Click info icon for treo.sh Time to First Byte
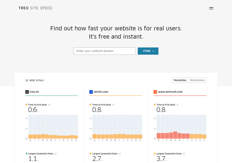232x163 pixels. pos(49,105)
